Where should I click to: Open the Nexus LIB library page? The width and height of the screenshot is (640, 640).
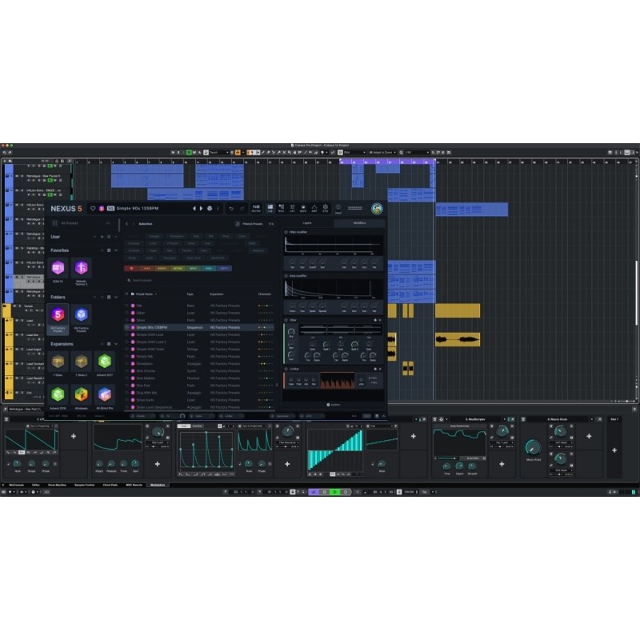click(x=270, y=207)
